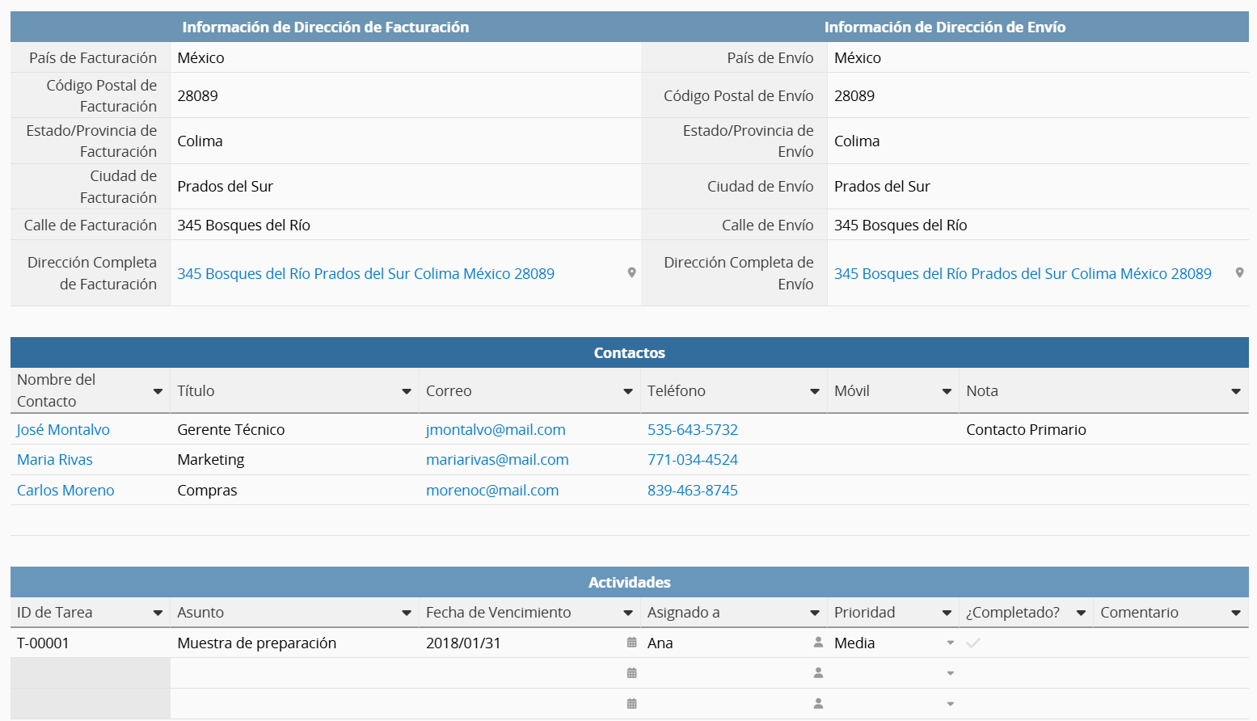Click mariarivas@mail.com email link
Image resolution: width=1257 pixels, height=721 pixels.
pyautogui.click(x=497, y=460)
